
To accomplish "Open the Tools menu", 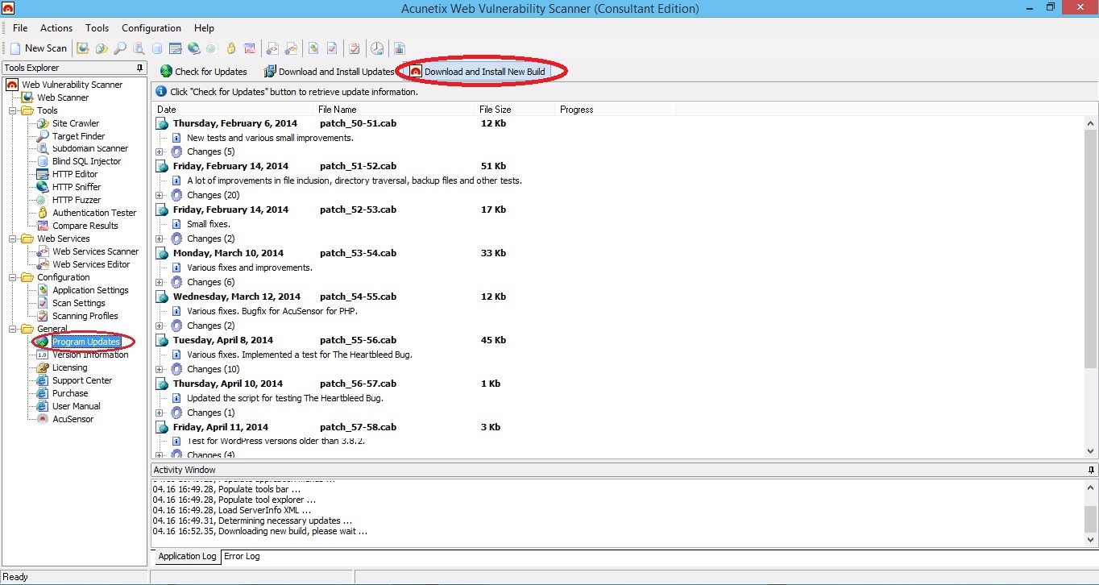I will (97, 28).
